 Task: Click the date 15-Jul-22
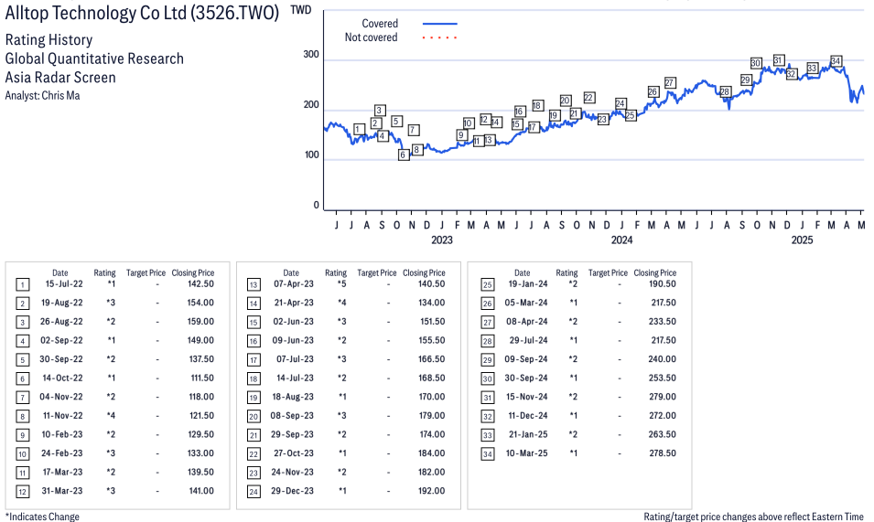[x=64, y=283]
